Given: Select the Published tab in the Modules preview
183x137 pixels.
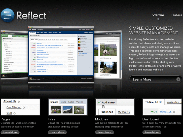Looking at the screenshot, I should 107,112.
